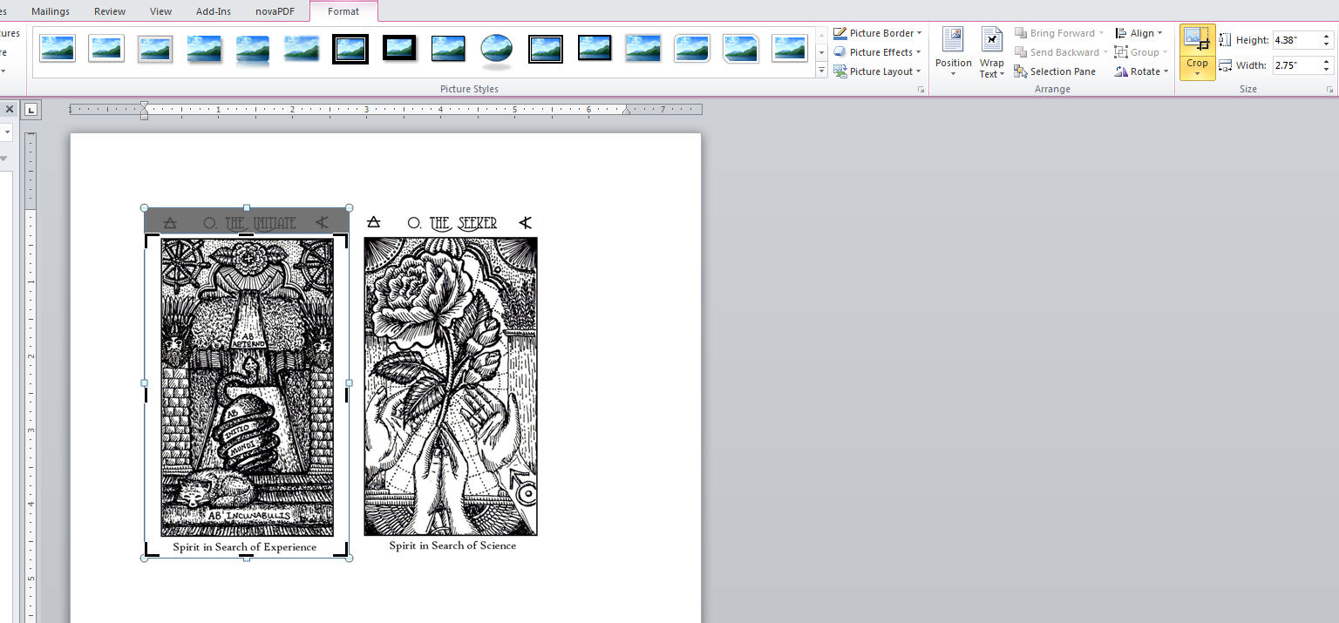This screenshot has width=1339, height=623.
Task: Click the Rotate button
Action: point(1138,71)
